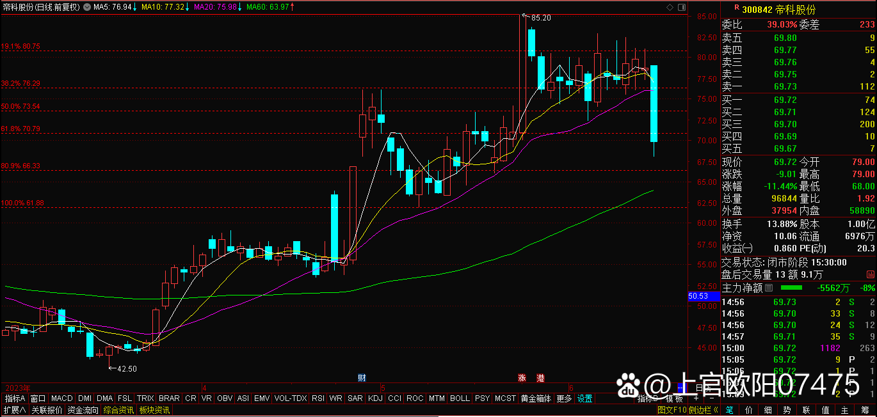Toggle the MACD indicator
Image resolution: width=877 pixels, height=417 pixels.
click(62, 398)
